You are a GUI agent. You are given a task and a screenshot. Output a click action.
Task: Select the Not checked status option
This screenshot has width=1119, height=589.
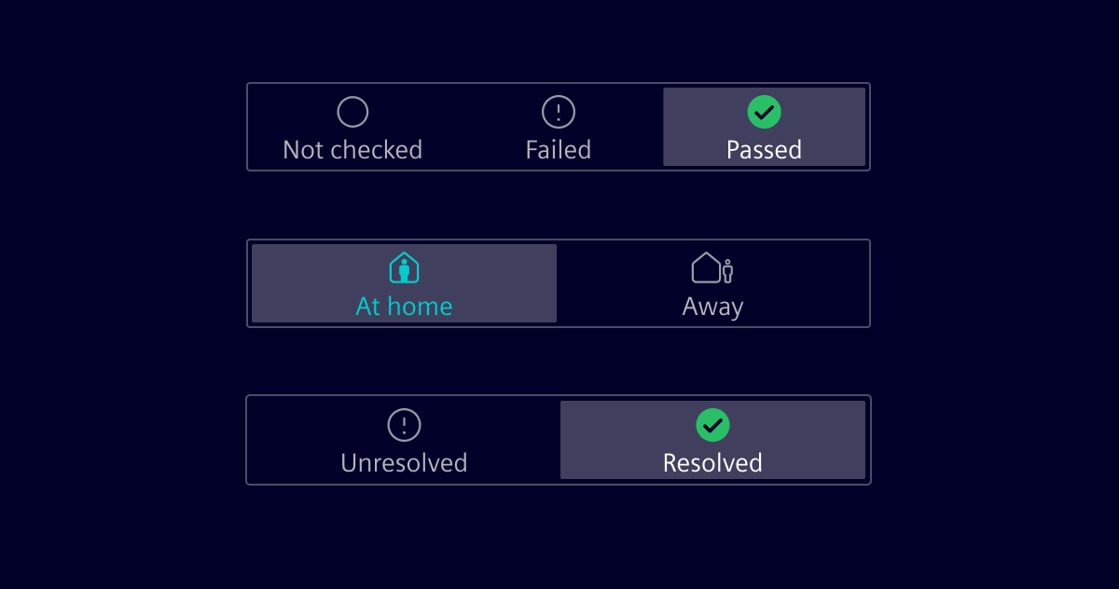[x=352, y=127]
